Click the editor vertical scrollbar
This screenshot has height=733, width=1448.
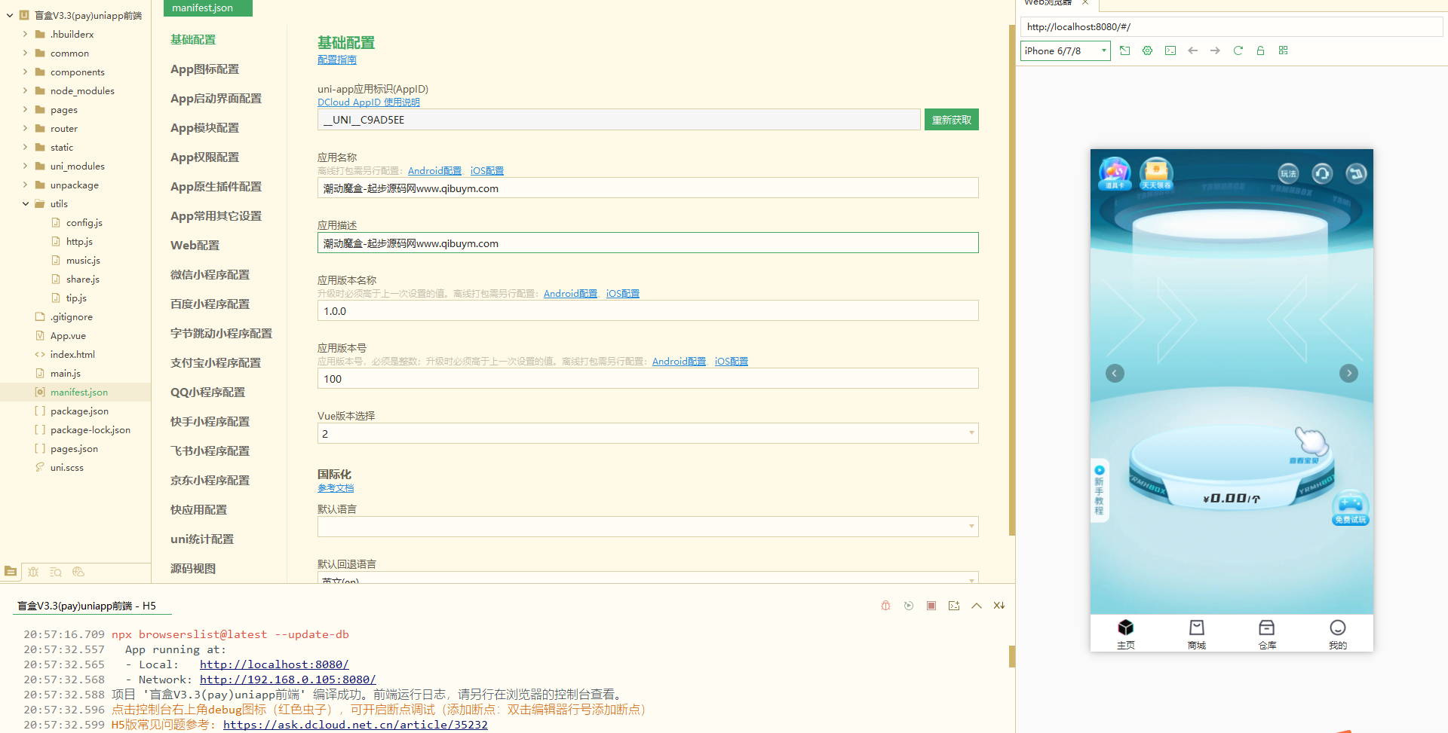(x=1012, y=279)
